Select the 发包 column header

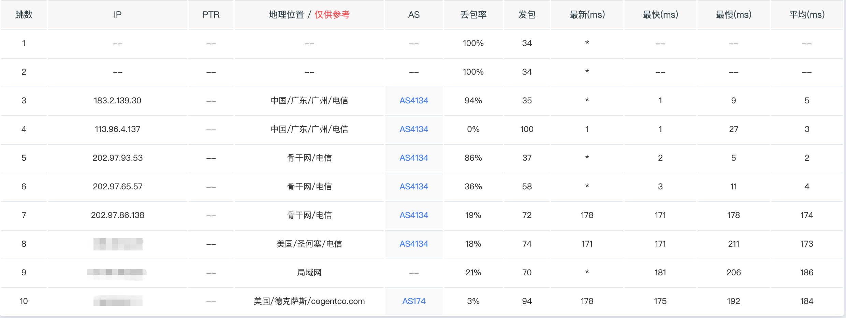click(x=527, y=15)
